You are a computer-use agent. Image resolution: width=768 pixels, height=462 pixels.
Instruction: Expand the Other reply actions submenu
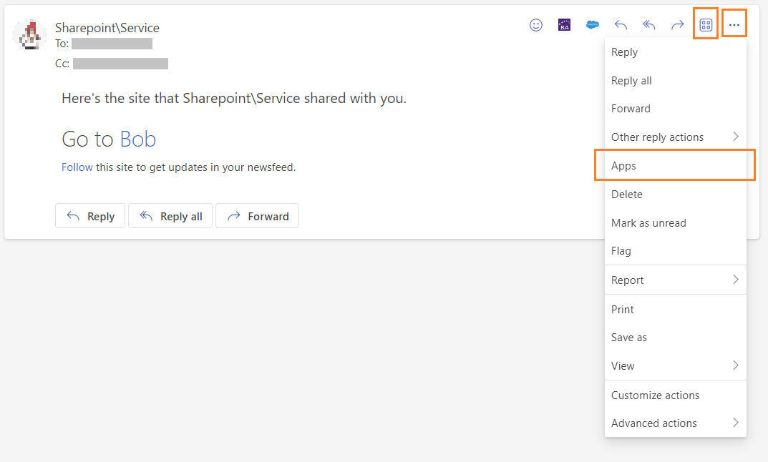click(675, 137)
